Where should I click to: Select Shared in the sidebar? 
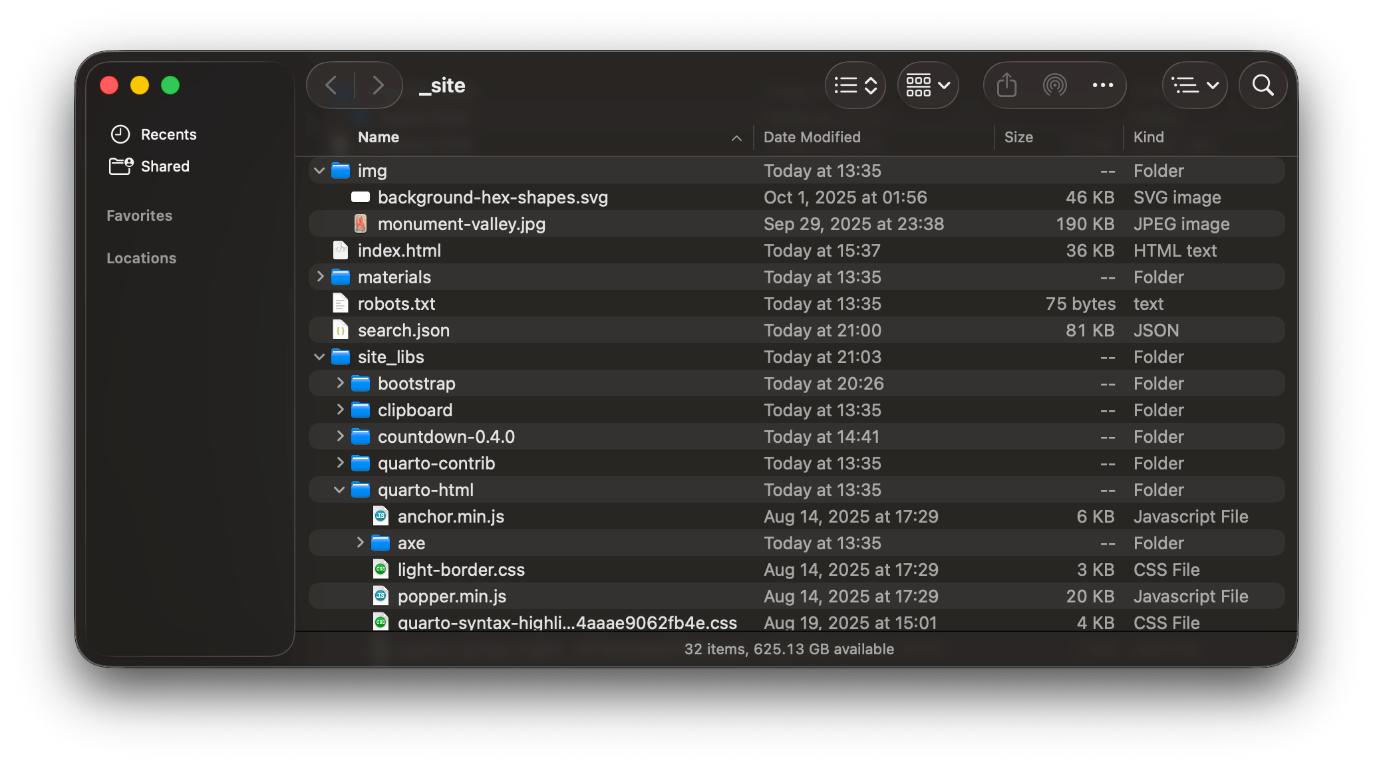(164, 166)
